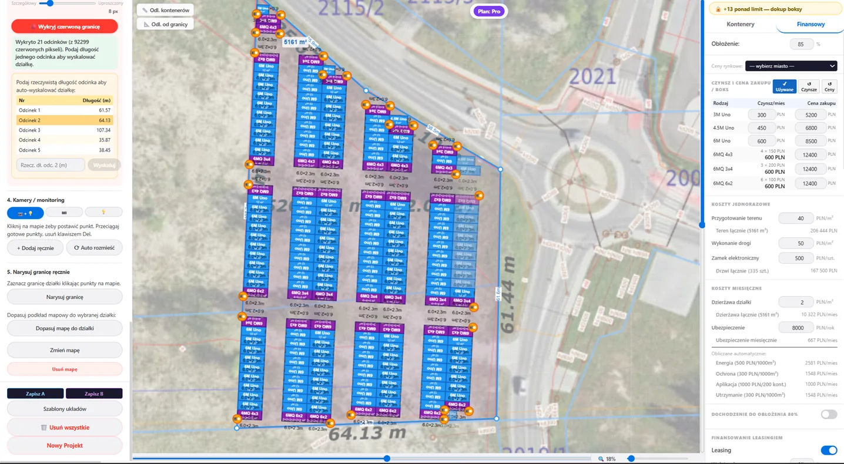Adjust the Szczegółowy–Uproszczony slider handle

click(x=50, y=3)
